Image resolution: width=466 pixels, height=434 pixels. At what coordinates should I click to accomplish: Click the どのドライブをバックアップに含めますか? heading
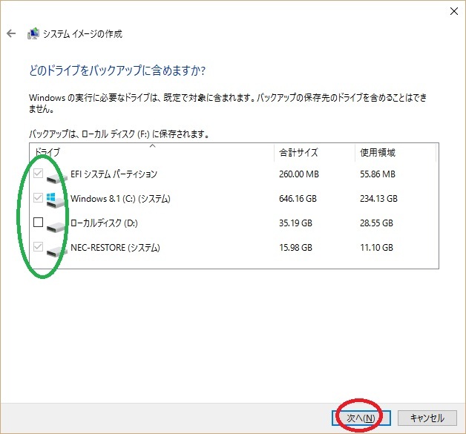tap(117, 70)
